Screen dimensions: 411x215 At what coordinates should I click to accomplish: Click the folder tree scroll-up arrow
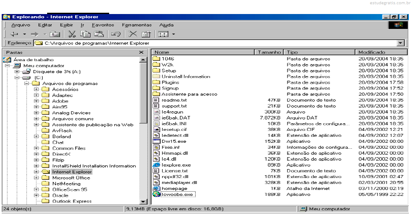tap(143, 60)
